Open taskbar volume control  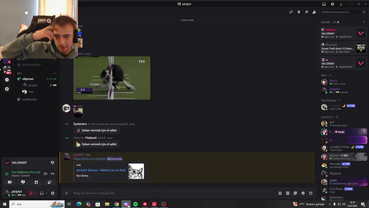pos(344,204)
